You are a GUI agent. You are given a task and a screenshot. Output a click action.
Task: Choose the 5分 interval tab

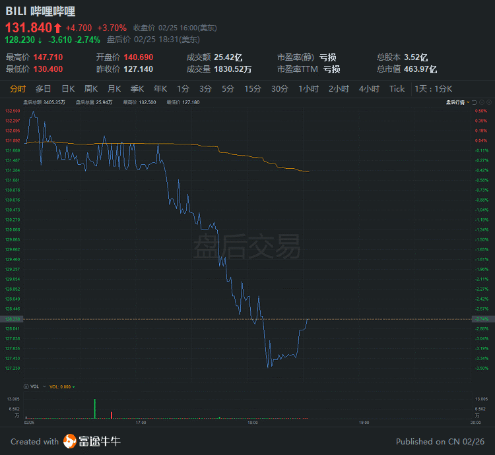(228, 89)
